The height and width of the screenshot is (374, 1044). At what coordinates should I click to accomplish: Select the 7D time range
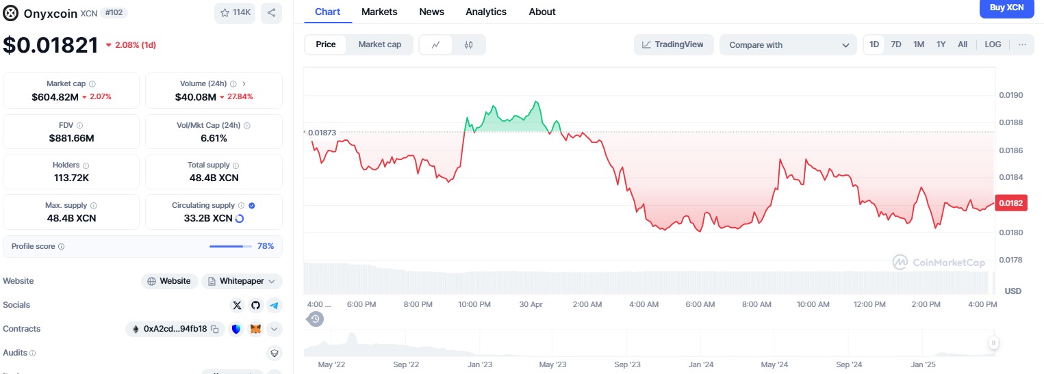[x=896, y=44]
